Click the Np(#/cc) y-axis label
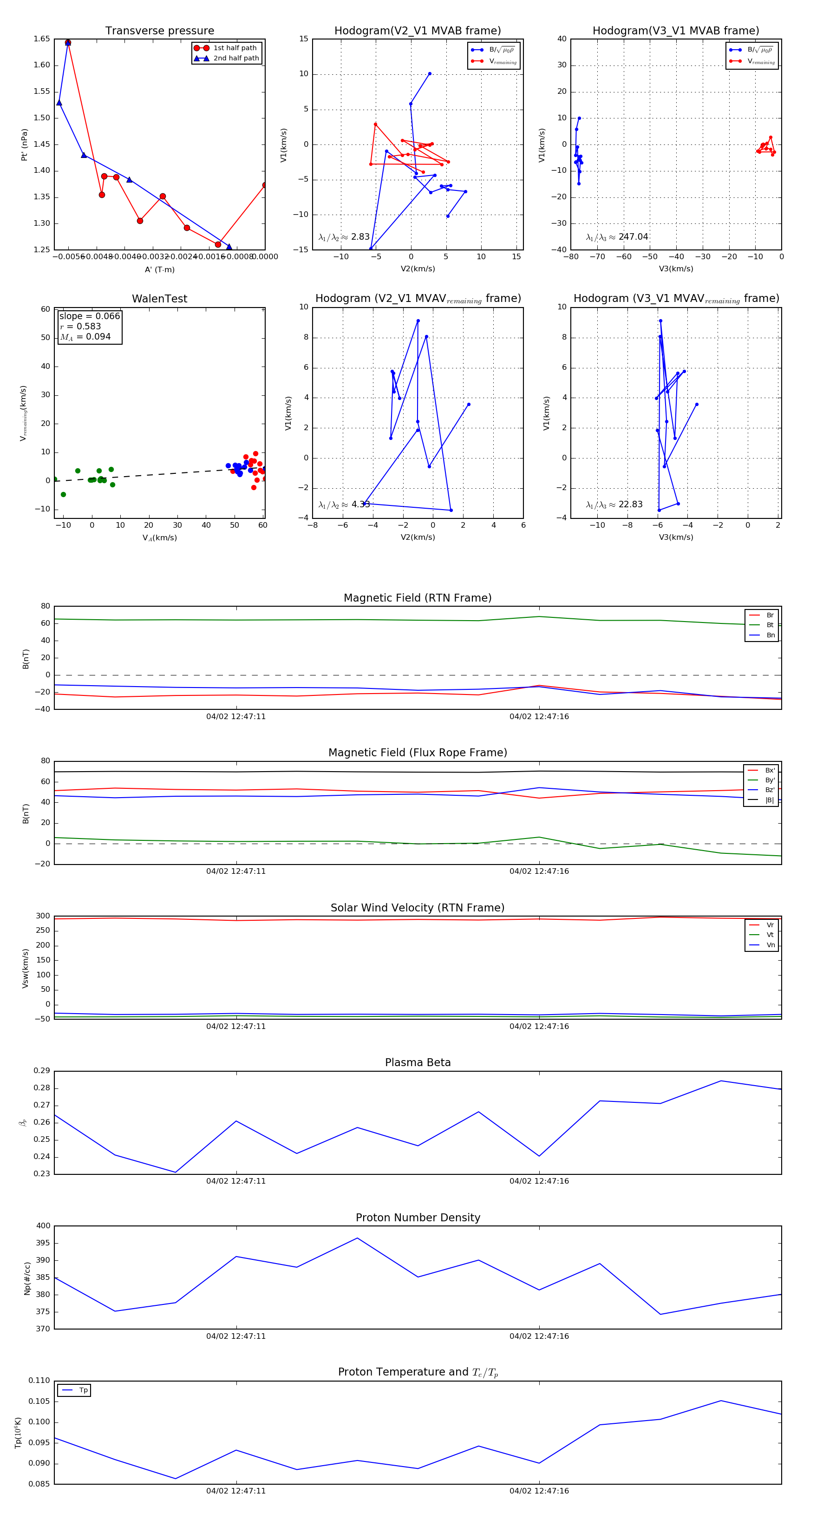The height and width of the screenshot is (1533, 836). [27, 1277]
